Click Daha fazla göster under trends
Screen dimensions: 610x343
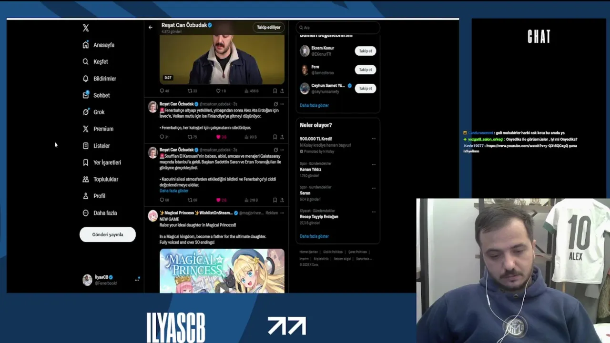[314, 236]
